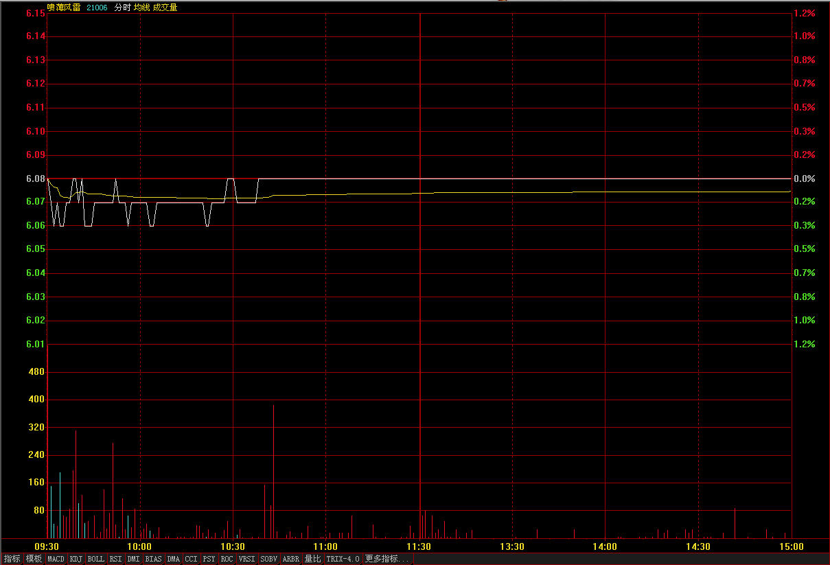Show the ARBR indicator

[291, 559]
